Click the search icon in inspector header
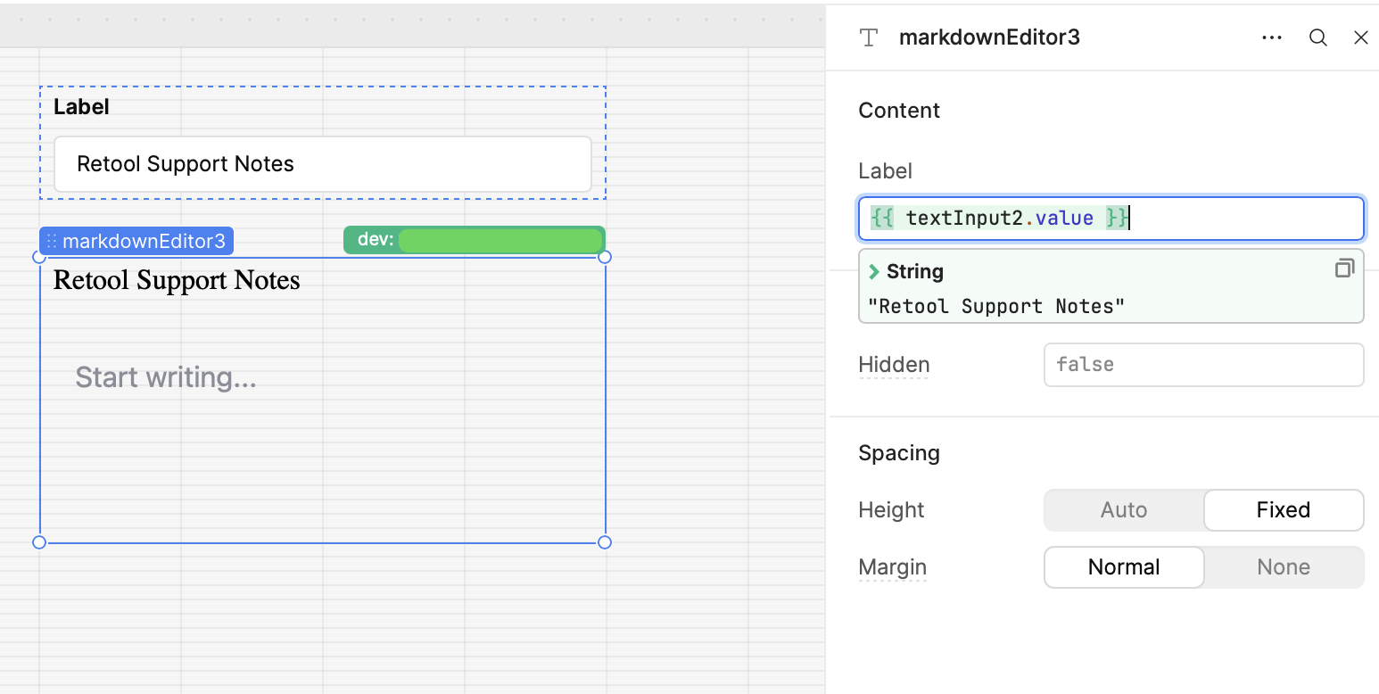The height and width of the screenshot is (694, 1379). click(1317, 37)
